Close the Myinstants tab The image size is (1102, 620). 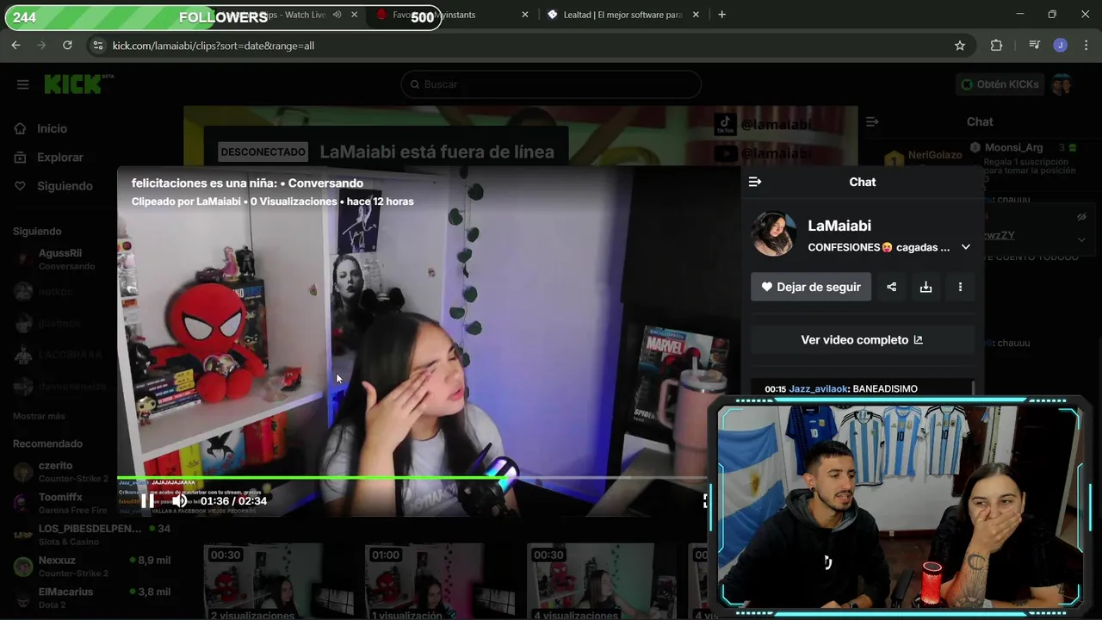[x=525, y=15]
